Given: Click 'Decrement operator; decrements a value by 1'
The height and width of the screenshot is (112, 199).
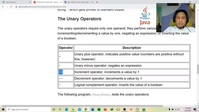Looking at the screenshot, I should (108, 78).
